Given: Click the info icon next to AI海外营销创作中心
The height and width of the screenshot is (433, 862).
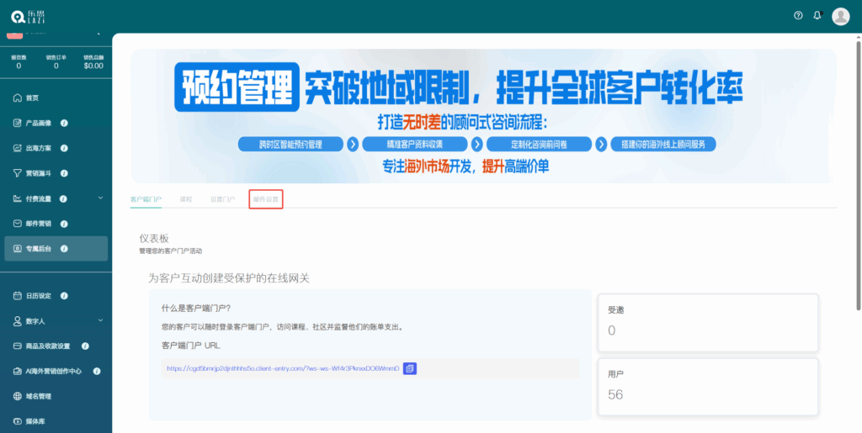Looking at the screenshot, I should coord(97,371).
